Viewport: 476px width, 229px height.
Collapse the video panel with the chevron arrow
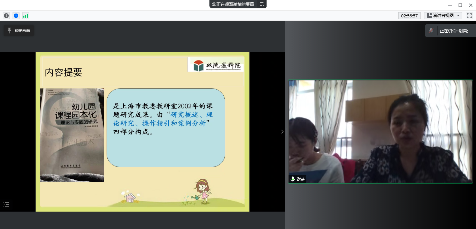click(282, 132)
